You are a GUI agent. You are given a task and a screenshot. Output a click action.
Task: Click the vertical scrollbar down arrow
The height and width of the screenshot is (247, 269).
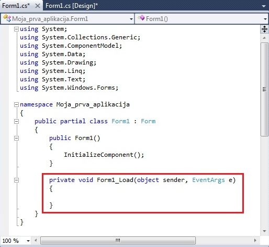tap(264, 231)
